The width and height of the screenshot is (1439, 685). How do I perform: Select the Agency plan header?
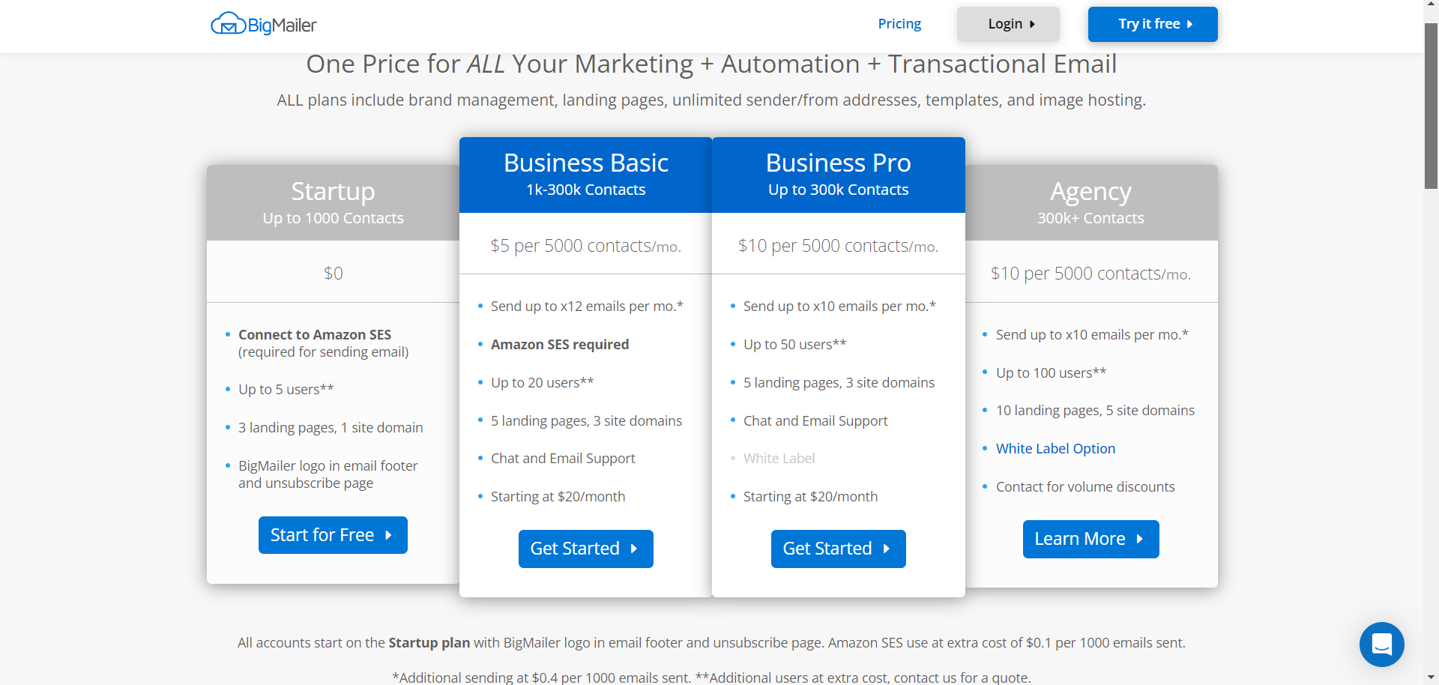coord(1090,202)
